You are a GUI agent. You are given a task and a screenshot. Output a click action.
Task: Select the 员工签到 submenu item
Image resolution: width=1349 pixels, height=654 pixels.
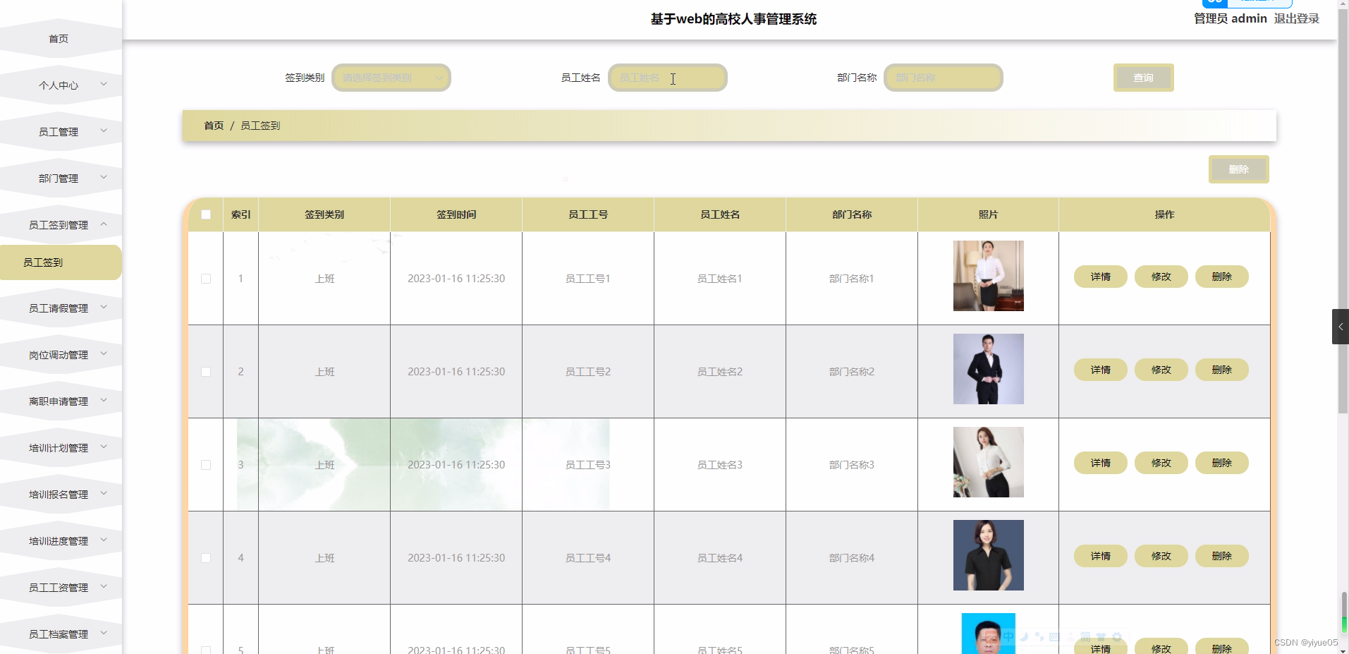(61, 262)
